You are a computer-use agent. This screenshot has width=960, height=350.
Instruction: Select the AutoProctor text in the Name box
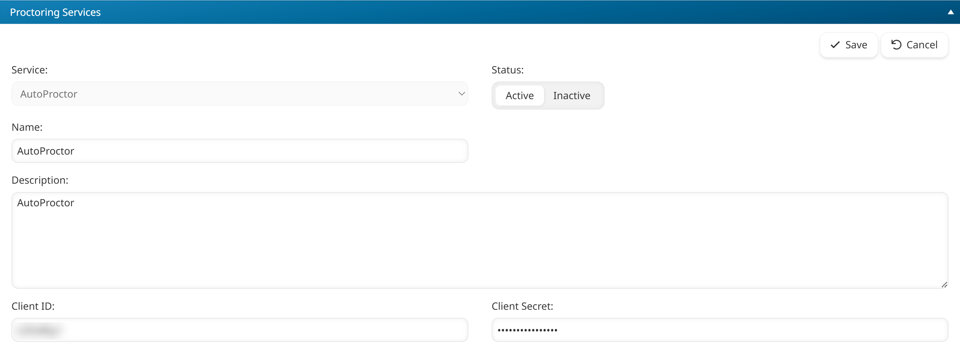(46, 151)
